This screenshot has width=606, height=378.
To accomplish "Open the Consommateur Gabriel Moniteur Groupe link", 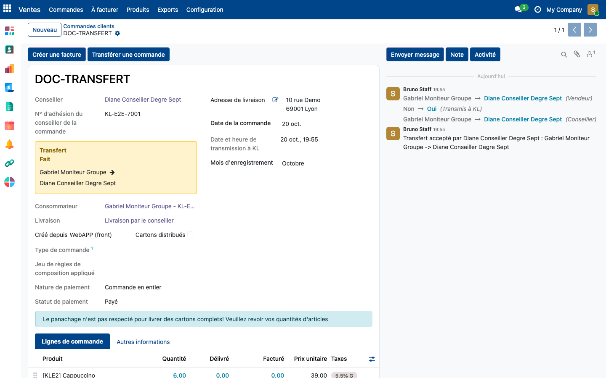I will click(150, 206).
